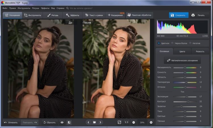Select the Черно-белое radio option
The image size is (213, 128).
click(x=172, y=43)
